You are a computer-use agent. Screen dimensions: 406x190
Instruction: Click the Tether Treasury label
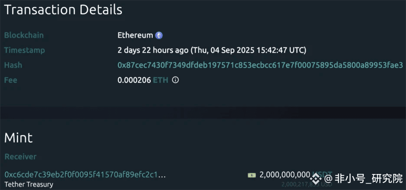tap(29, 184)
